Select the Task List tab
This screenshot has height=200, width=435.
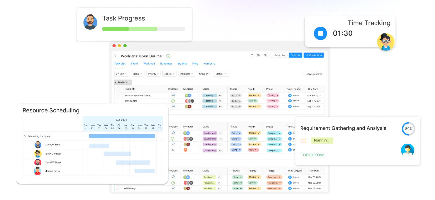(120, 64)
